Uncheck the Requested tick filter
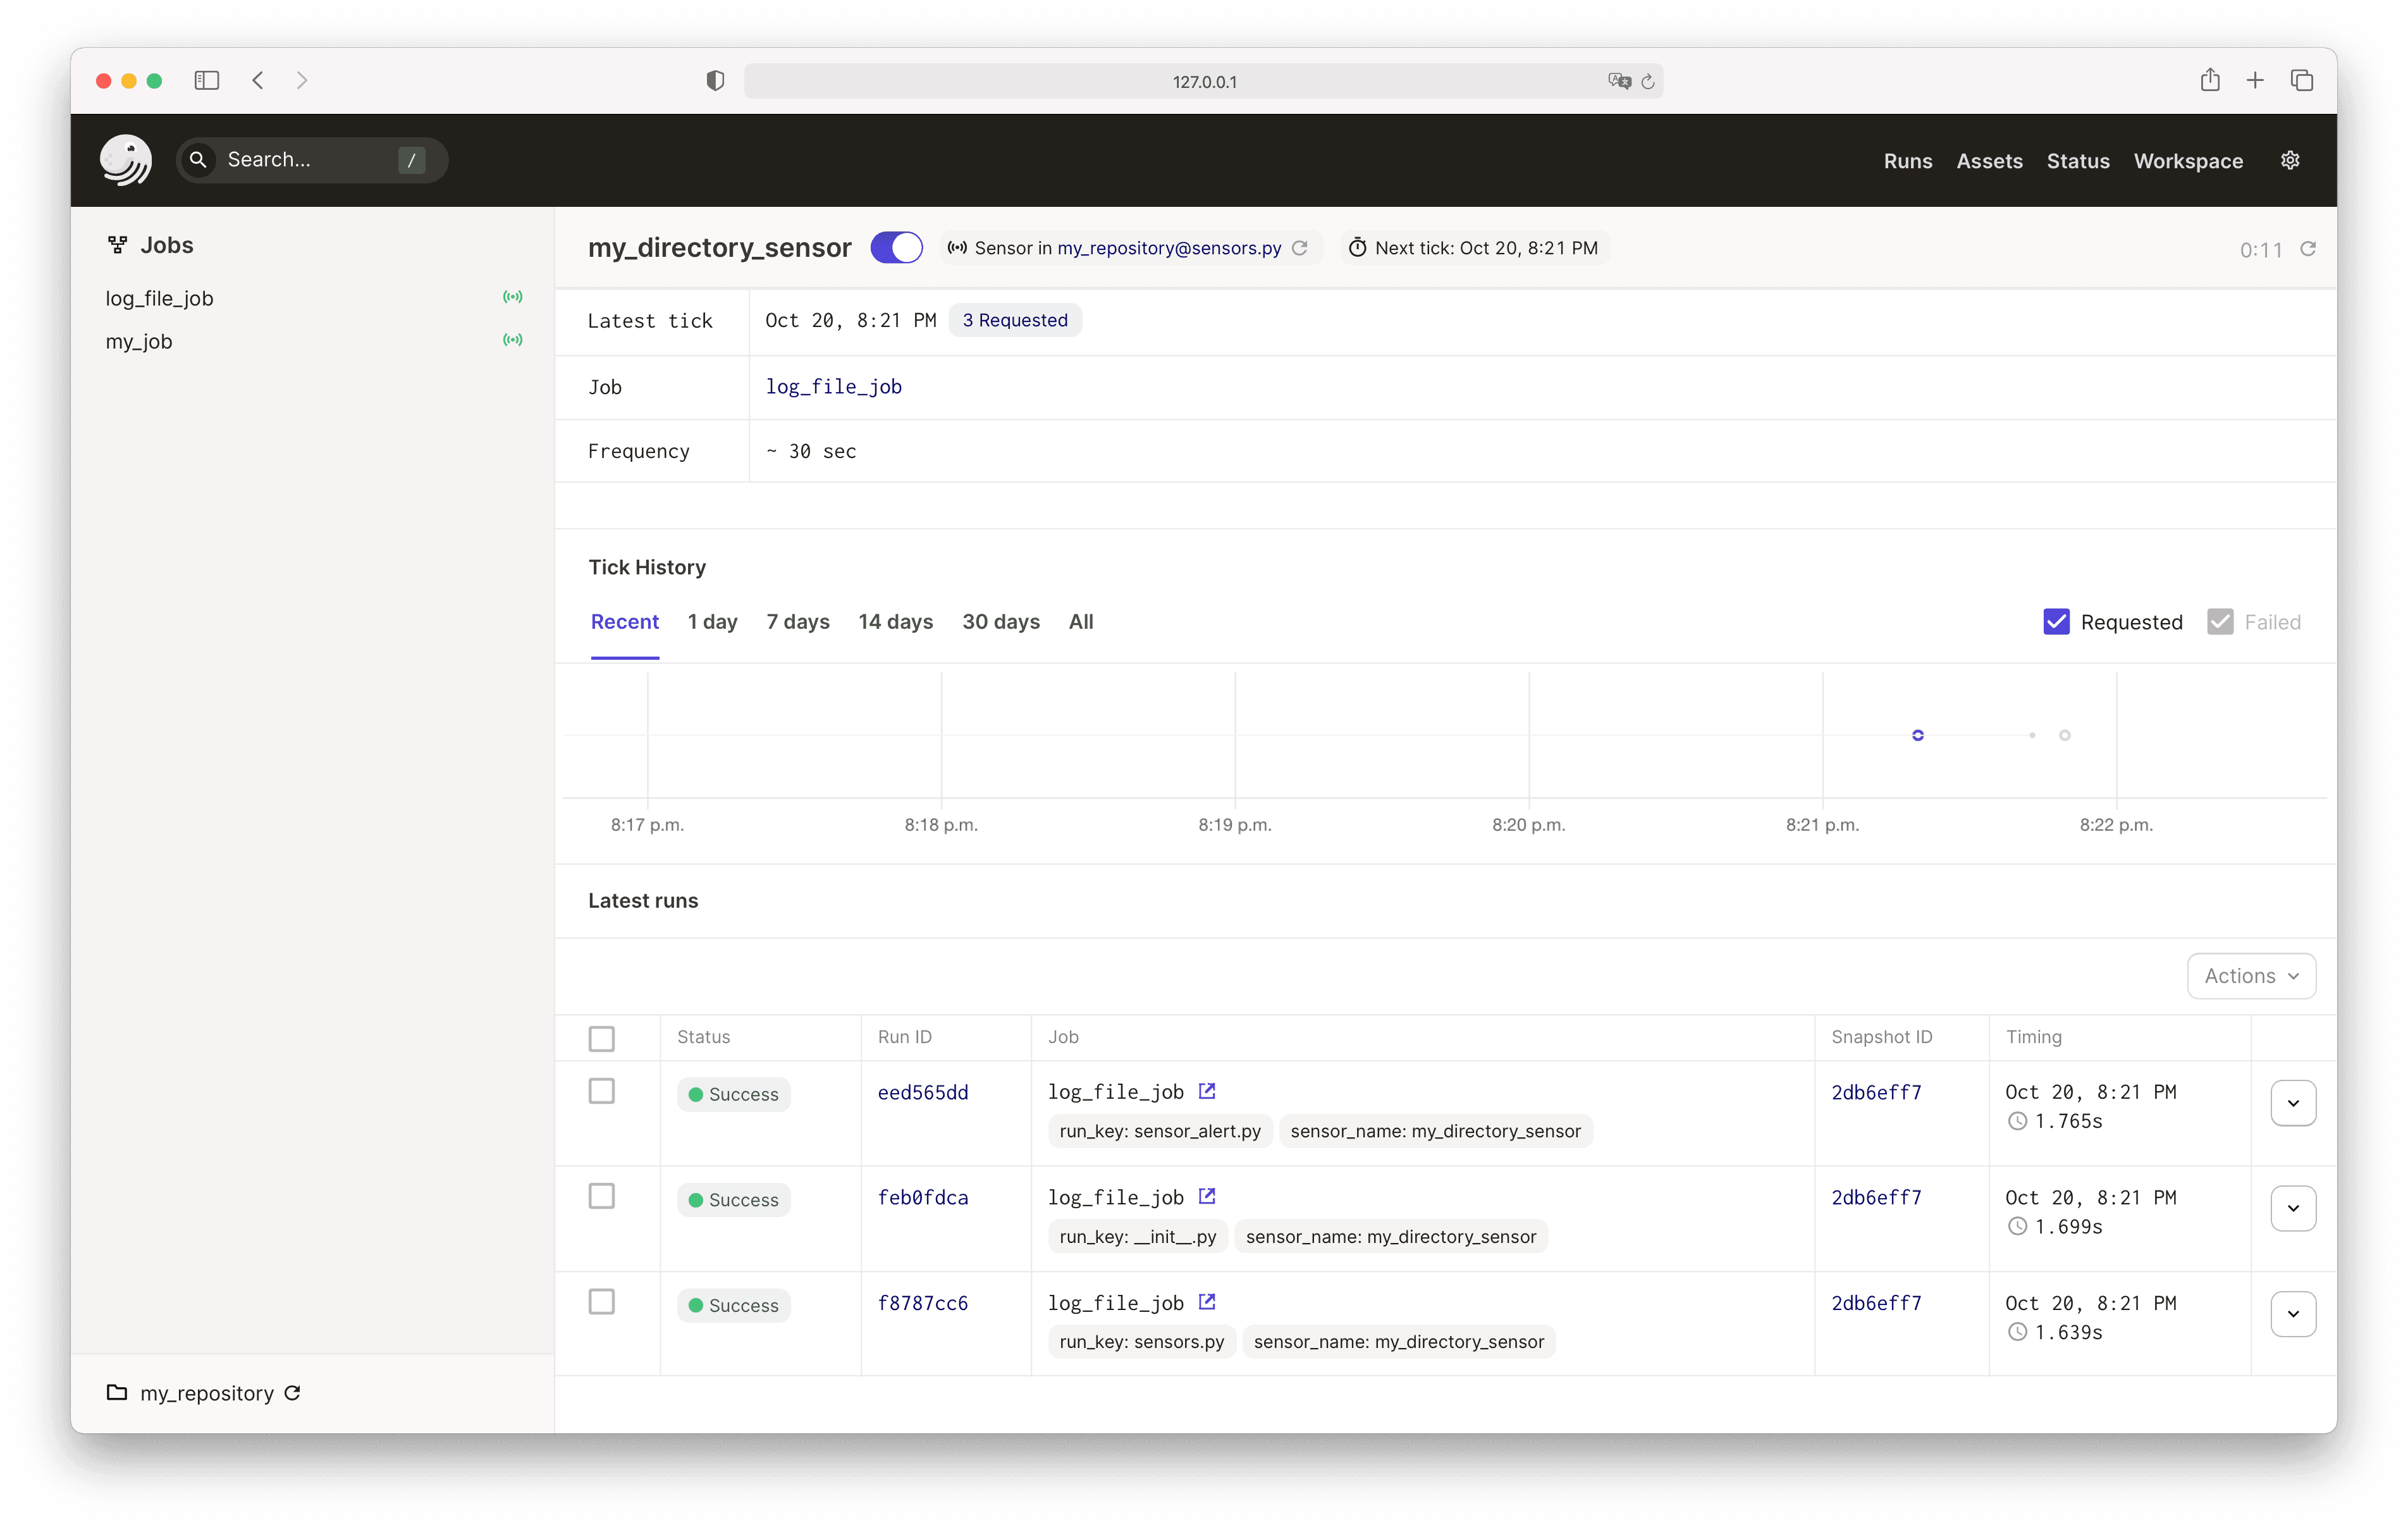Screen dimensions: 2408x1527 2056,621
